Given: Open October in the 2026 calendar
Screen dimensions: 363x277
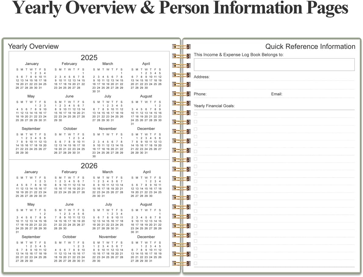Looking at the screenshot, I should coord(69,237).
